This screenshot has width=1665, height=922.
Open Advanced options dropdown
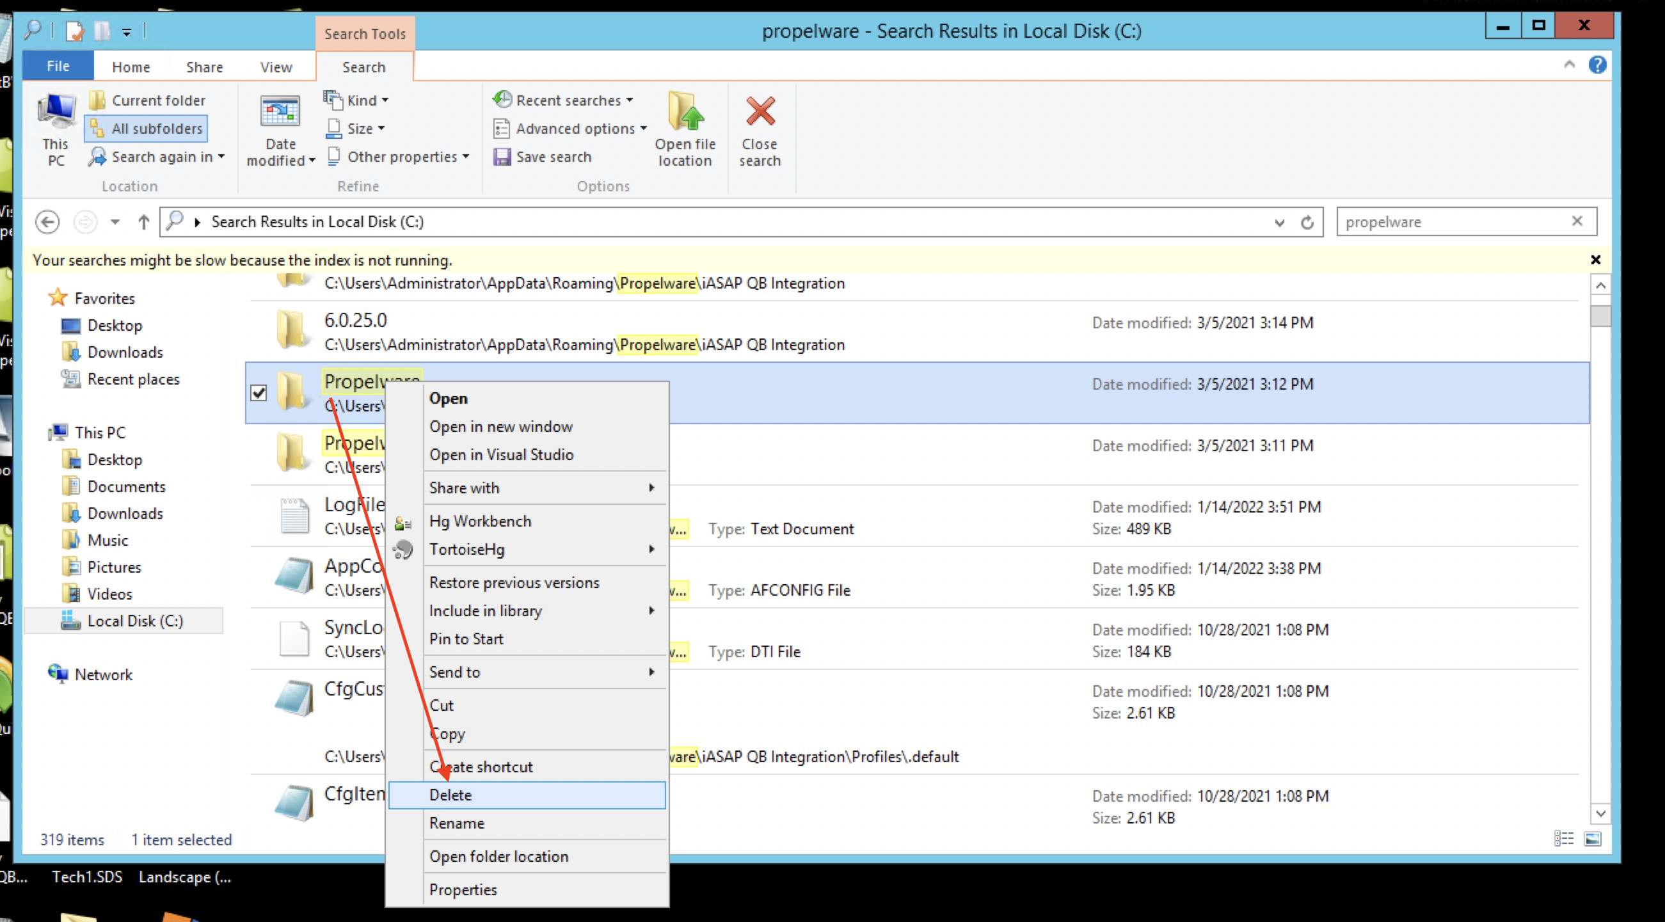(570, 129)
